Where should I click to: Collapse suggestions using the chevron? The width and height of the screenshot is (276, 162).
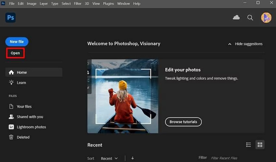pos(229,44)
